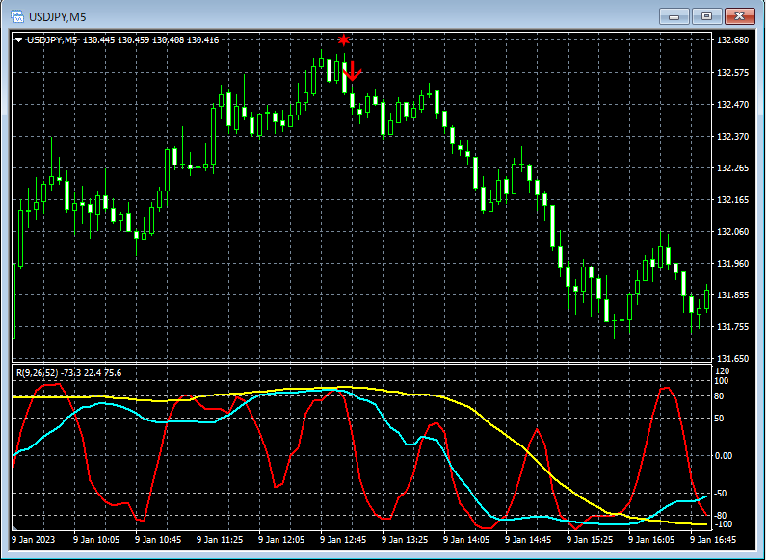767x560 pixels.
Task: Click time axis label 9 Jan 16:45
Action: [x=713, y=540]
